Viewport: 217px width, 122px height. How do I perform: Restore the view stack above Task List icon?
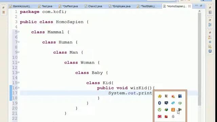[x=210, y=8]
